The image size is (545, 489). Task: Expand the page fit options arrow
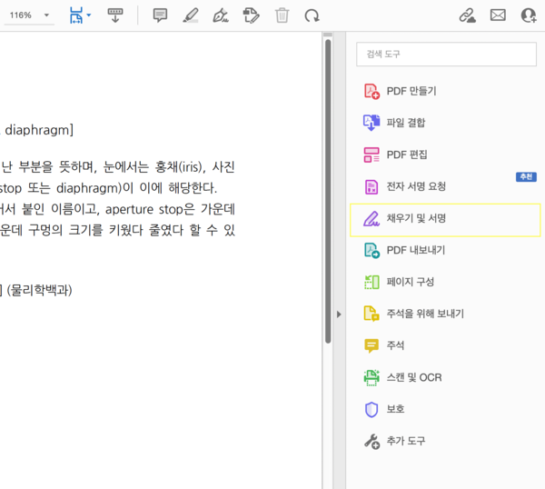coord(89,15)
